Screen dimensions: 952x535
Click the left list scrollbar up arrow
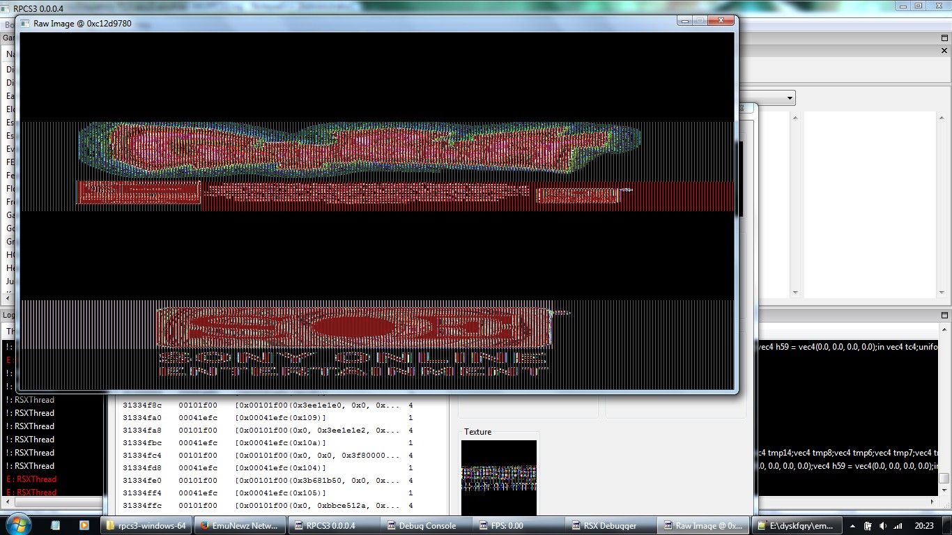(795, 117)
